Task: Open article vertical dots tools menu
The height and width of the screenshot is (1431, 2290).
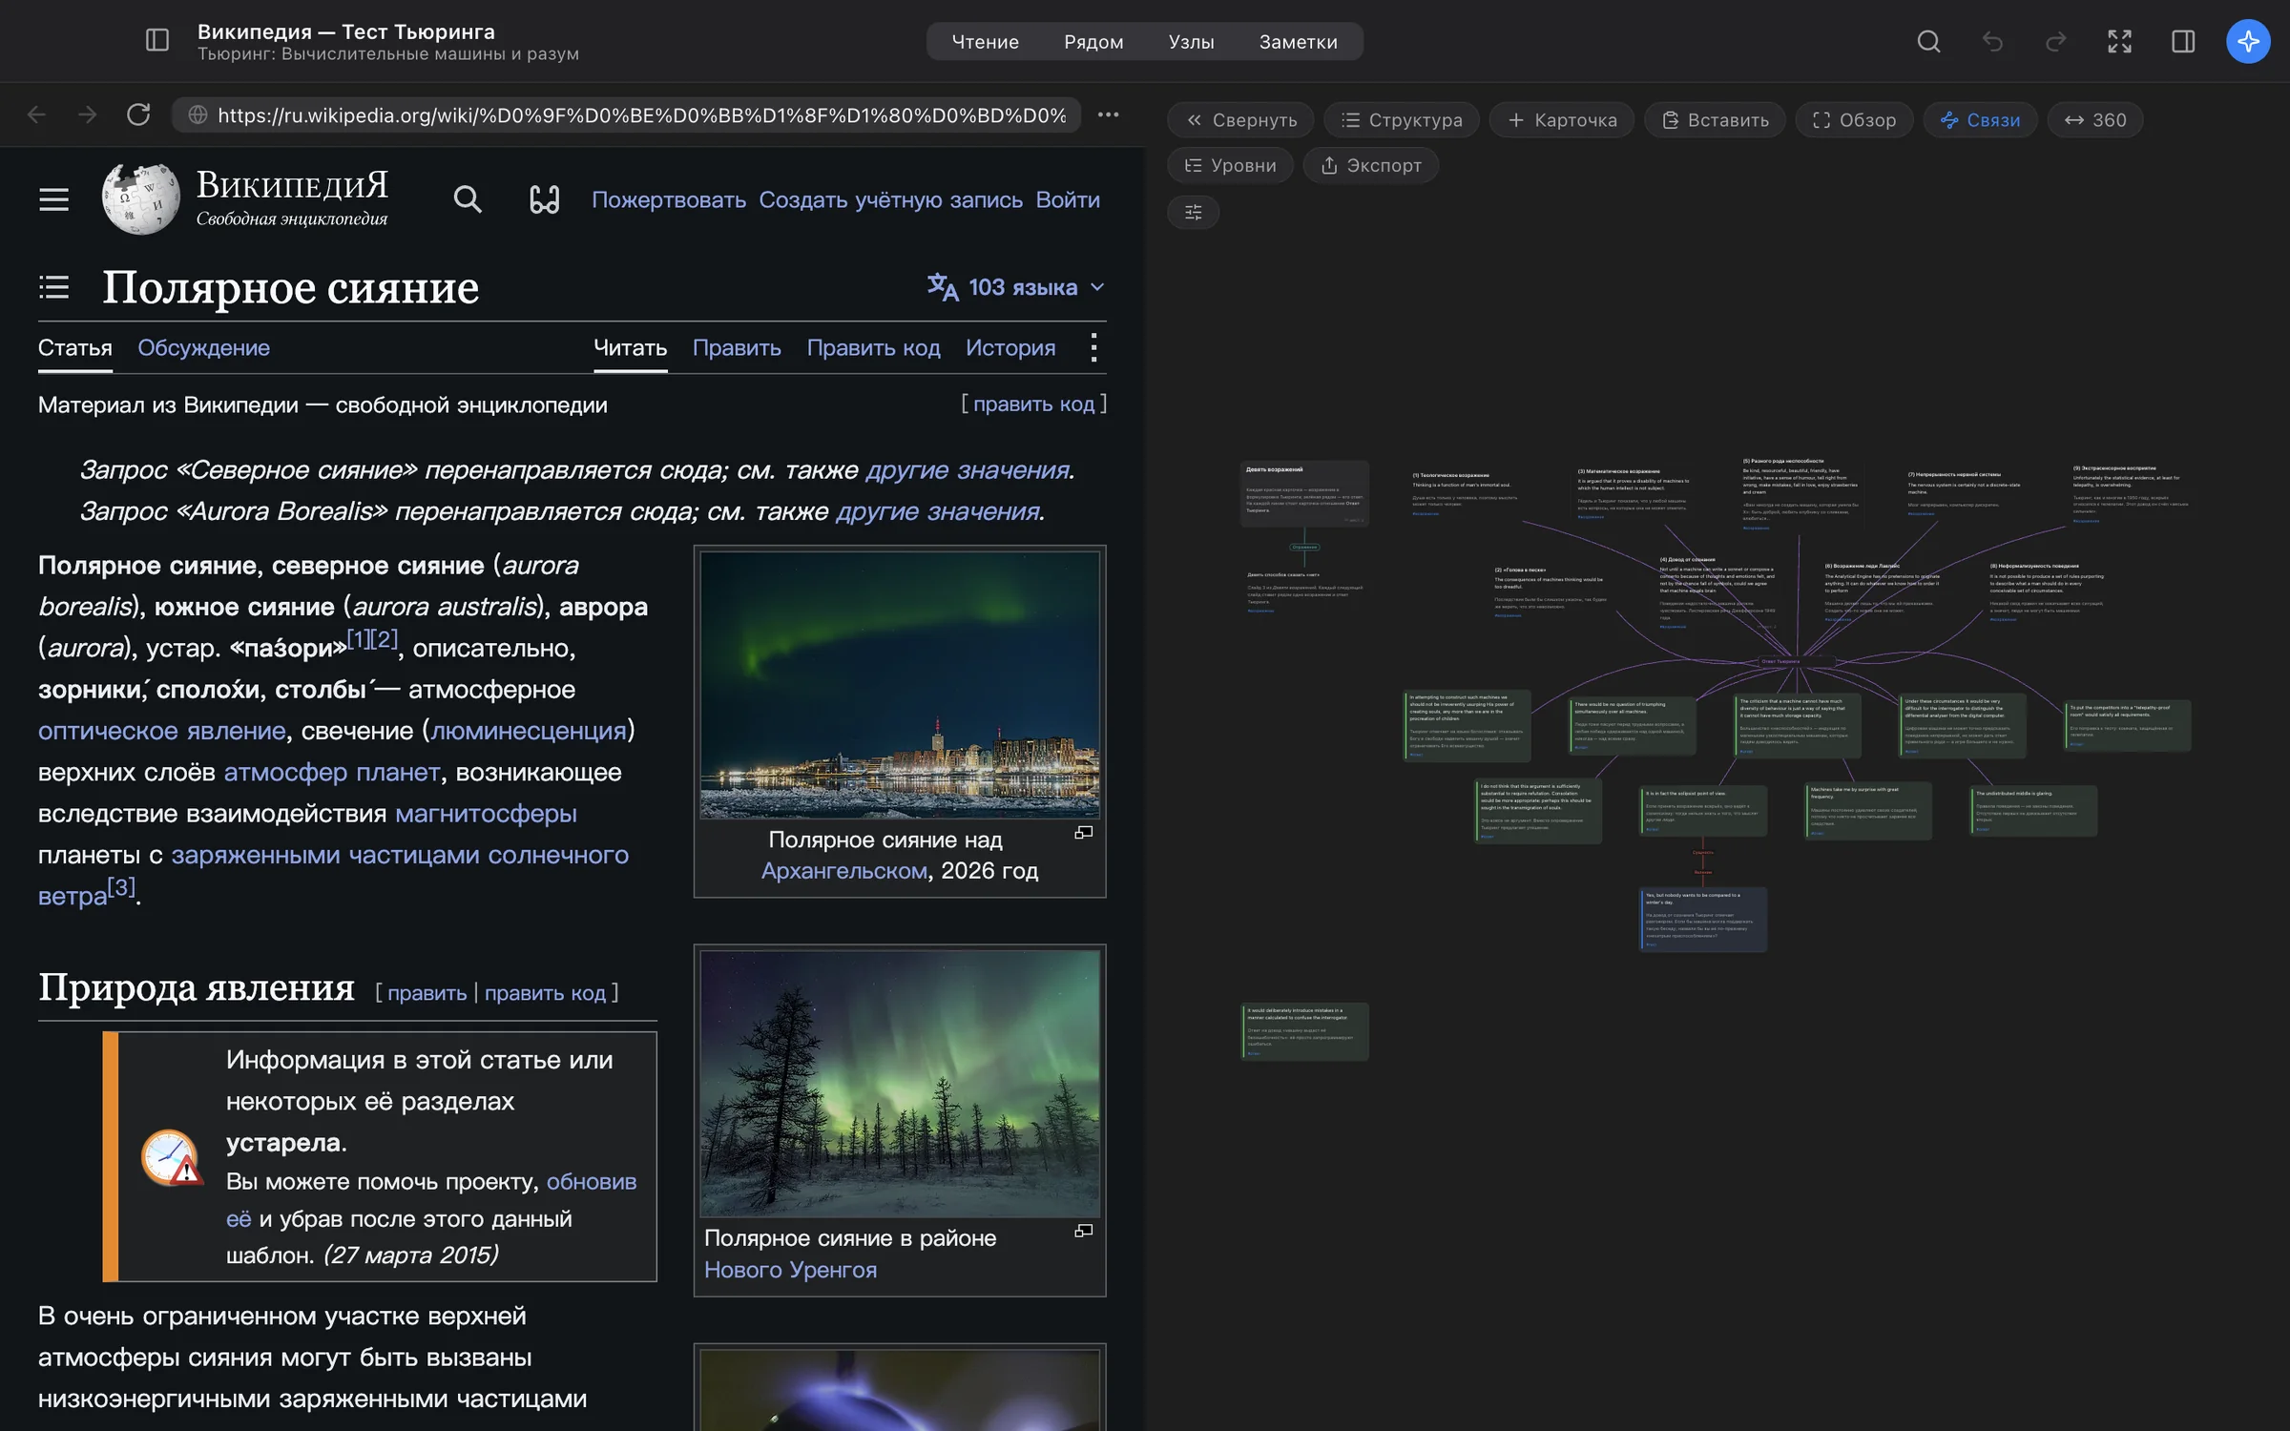Action: (x=1093, y=347)
